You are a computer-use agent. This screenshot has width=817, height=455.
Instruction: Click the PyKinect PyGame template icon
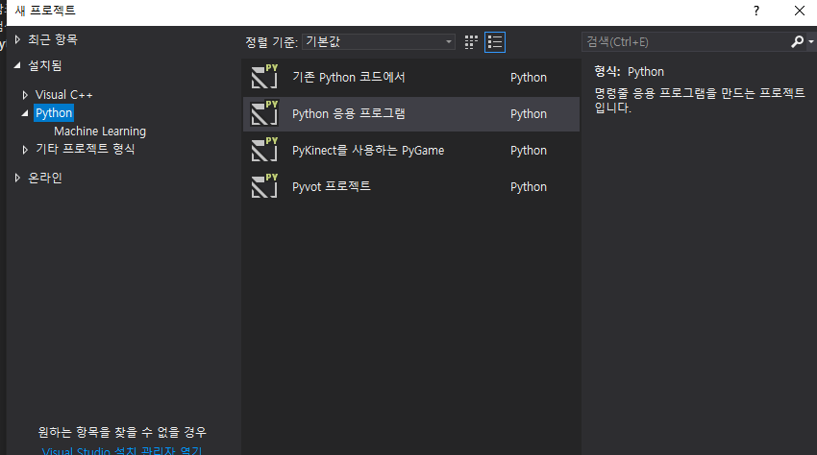264,150
